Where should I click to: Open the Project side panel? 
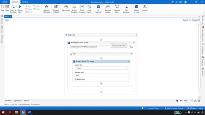pos(2,29)
